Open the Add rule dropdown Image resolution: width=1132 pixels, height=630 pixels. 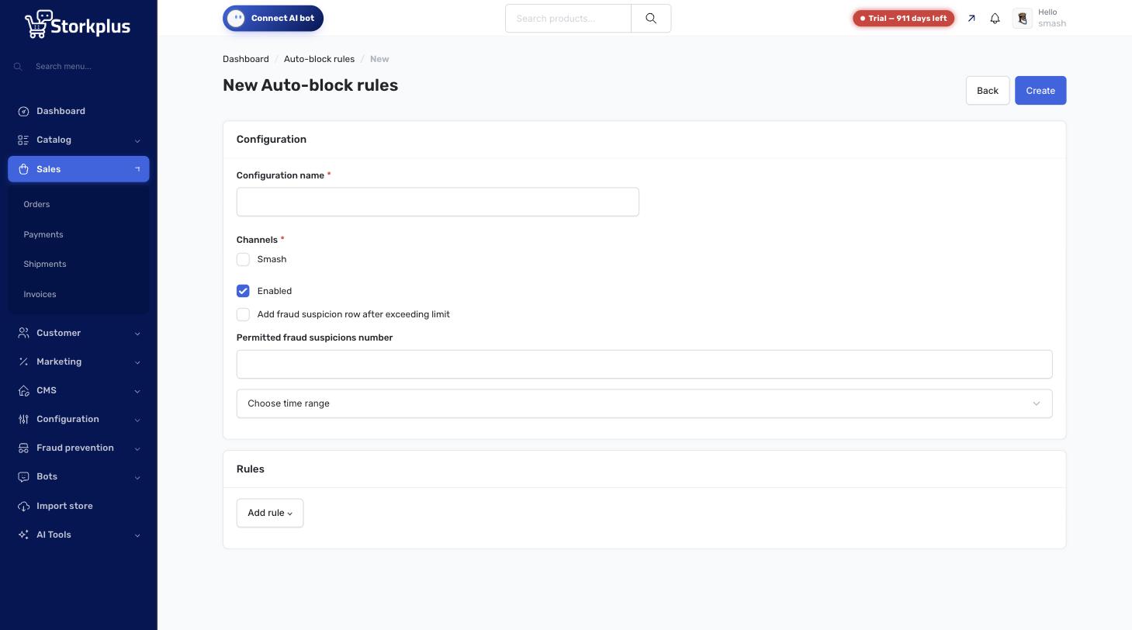(x=270, y=513)
